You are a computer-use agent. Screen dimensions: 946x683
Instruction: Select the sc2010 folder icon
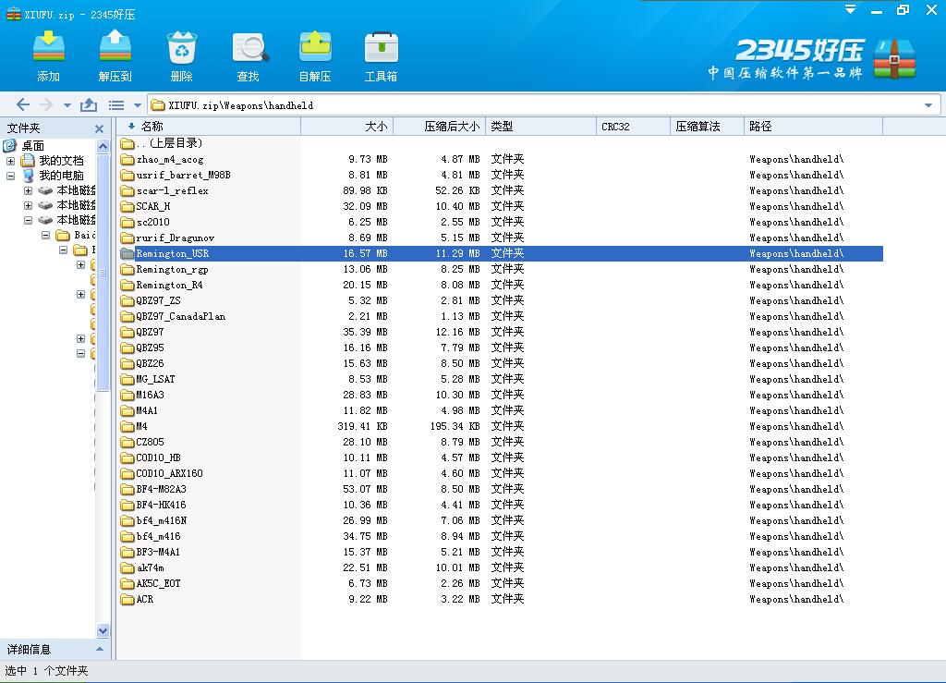click(127, 222)
